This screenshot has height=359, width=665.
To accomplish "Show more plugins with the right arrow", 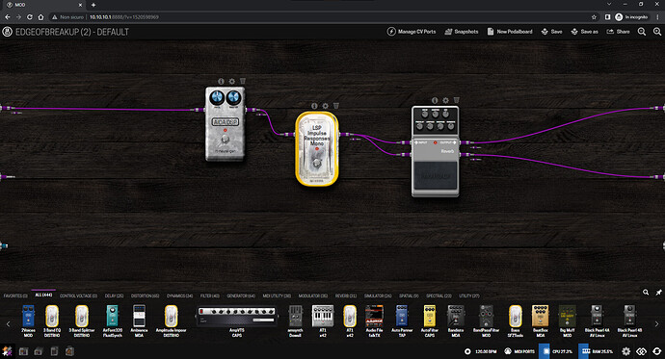I will click(x=656, y=324).
